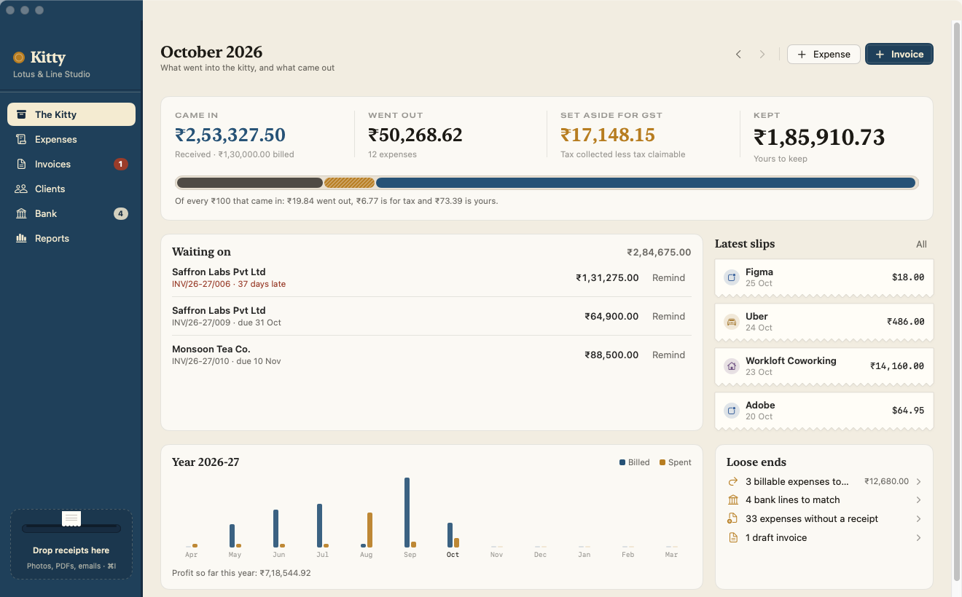The image size is (962, 597).
Task: Remind Monsoon Tea Co. about invoice
Action: tap(668, 355)
